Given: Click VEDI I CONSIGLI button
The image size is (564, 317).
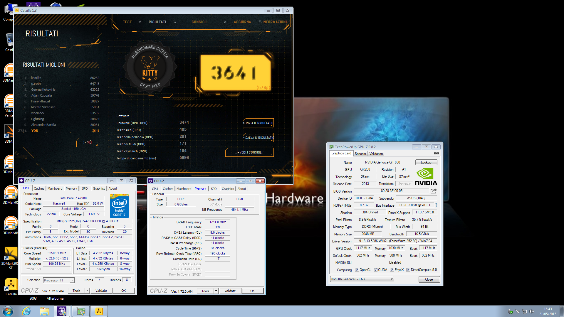Looking at the screenshot, I should pyautogui.click(x=249, y=152).
